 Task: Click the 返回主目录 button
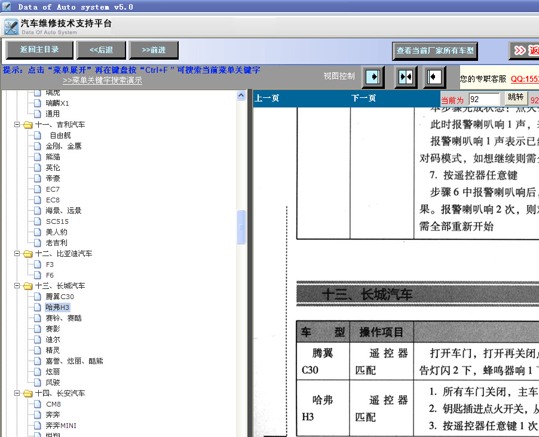pyautogui.click(x=39, y=50)
